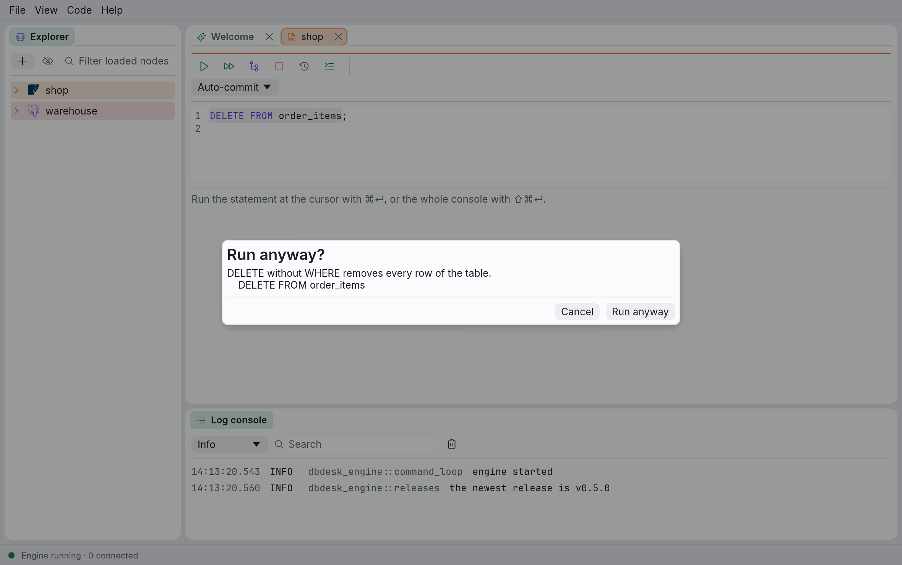Open the Info log level dropdown
The image size is (902, 565).
(229, 444)
